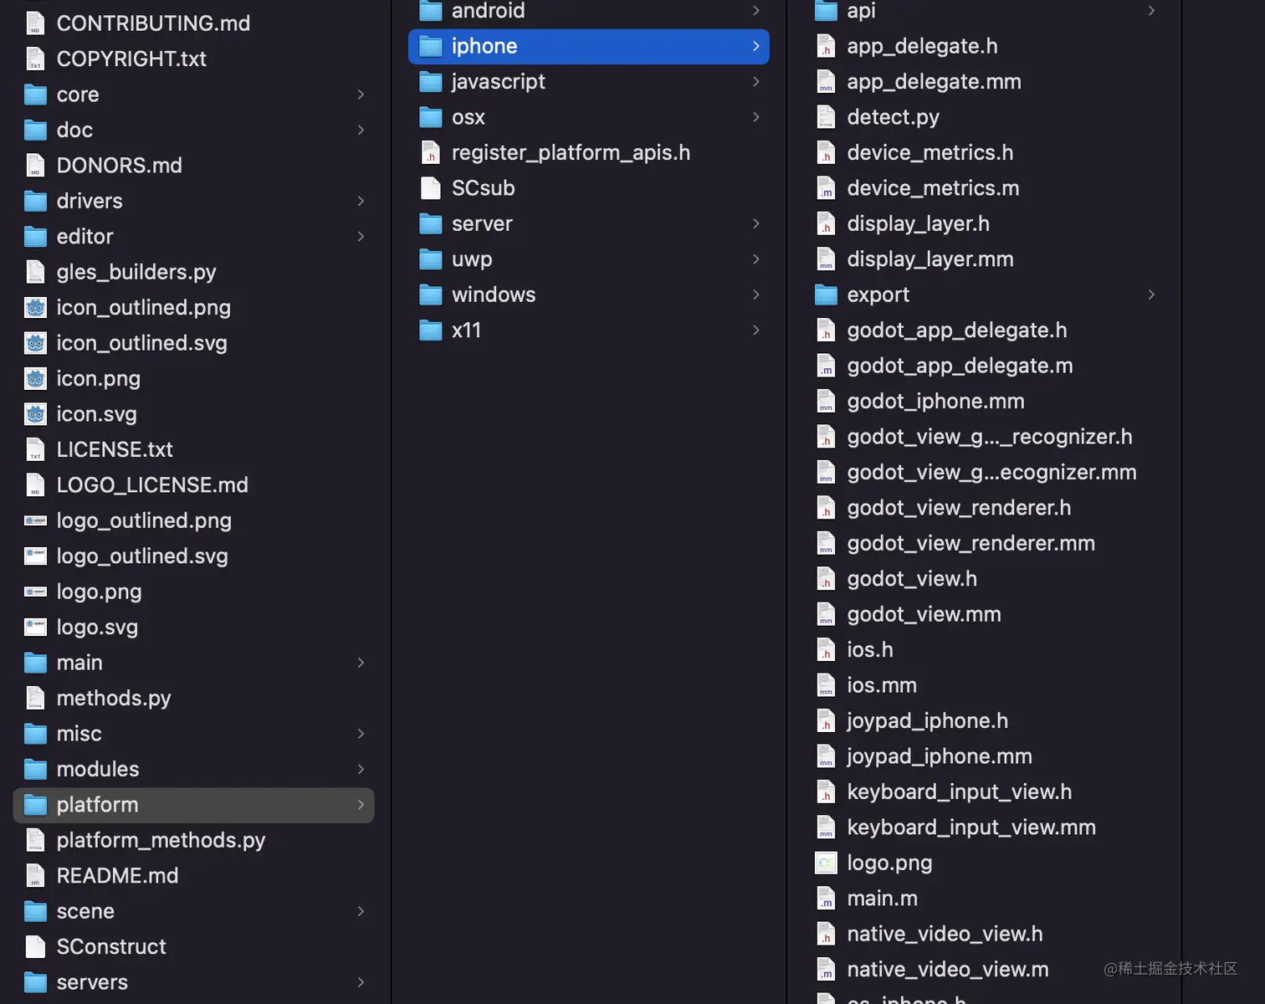Click the header icon beside register_platform_apis.h

(x=430, y=153)
